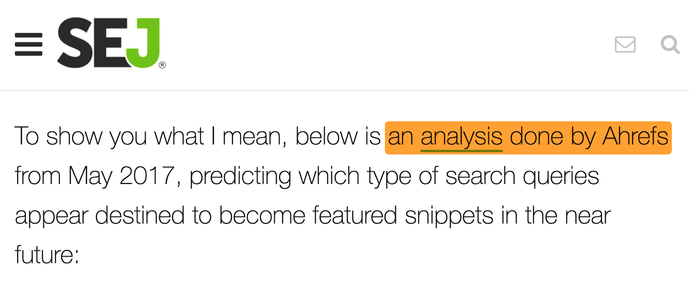Open the hamburger navigation menu
This screenshot has height=283, width=689.
pyautogui.click(x=28, y=44)
